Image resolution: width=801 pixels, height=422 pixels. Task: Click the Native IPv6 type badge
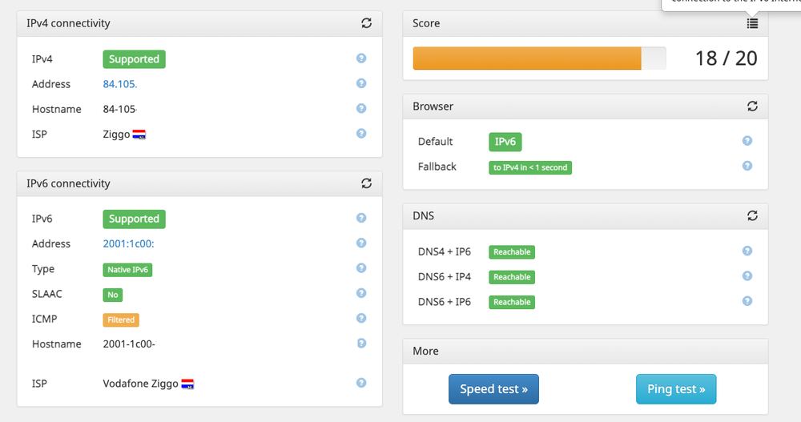point(127,270)
